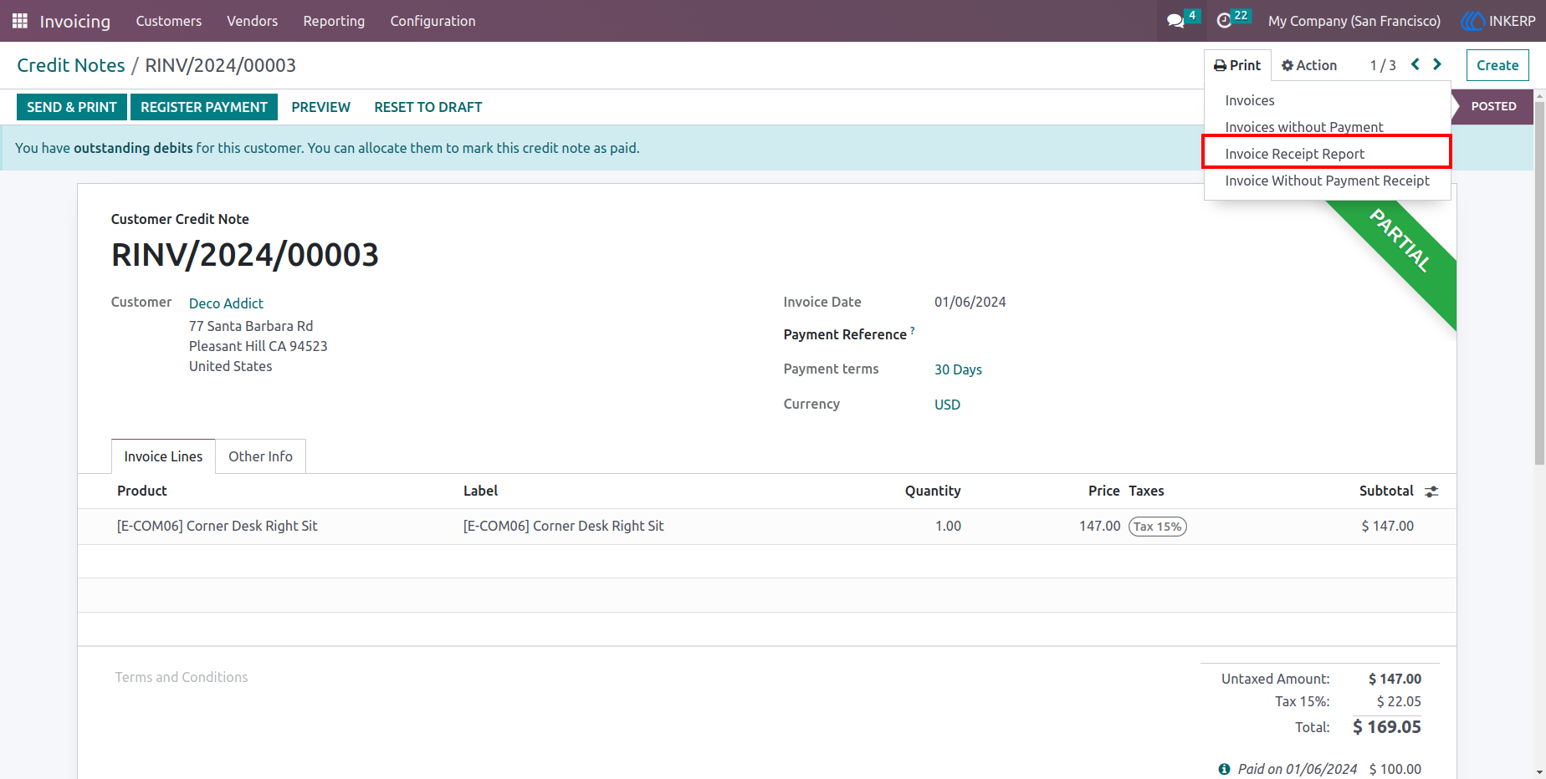Viewport: 1546px width, 779px height.
Task: Open the conversations chat icon
Action: (x=1175, y=21)
